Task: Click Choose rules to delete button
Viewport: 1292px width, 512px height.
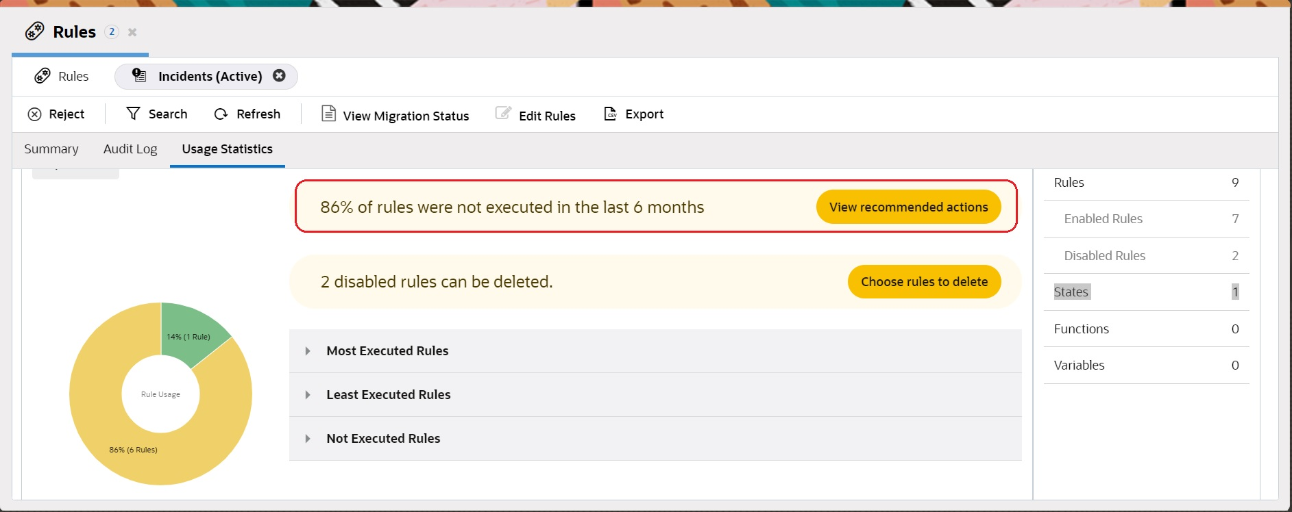Action: (924, 282)
